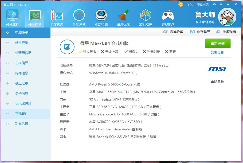Launch 性能测试 performance test icon
The height and width of the screenshot is (163, 243).
pyautogui.click(x=79, y=15)
